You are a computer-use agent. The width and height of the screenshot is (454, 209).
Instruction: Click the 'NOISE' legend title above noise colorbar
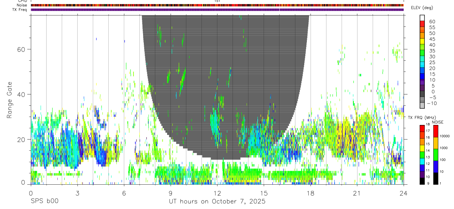(438, 122)
